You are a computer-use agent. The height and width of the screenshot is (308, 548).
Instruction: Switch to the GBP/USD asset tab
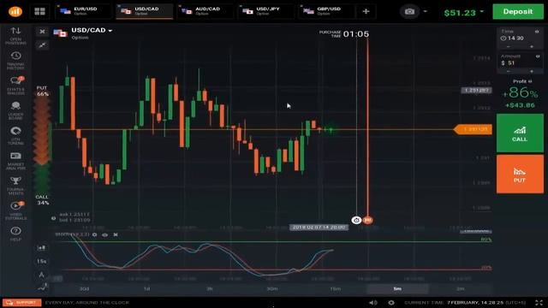(327, 11)
